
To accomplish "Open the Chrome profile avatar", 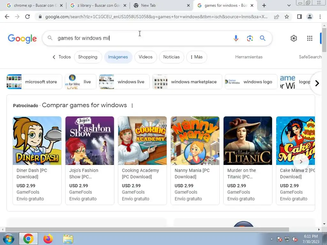I will coord(310,17).
